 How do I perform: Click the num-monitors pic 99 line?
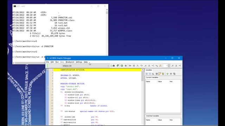[x=79, y=120]
